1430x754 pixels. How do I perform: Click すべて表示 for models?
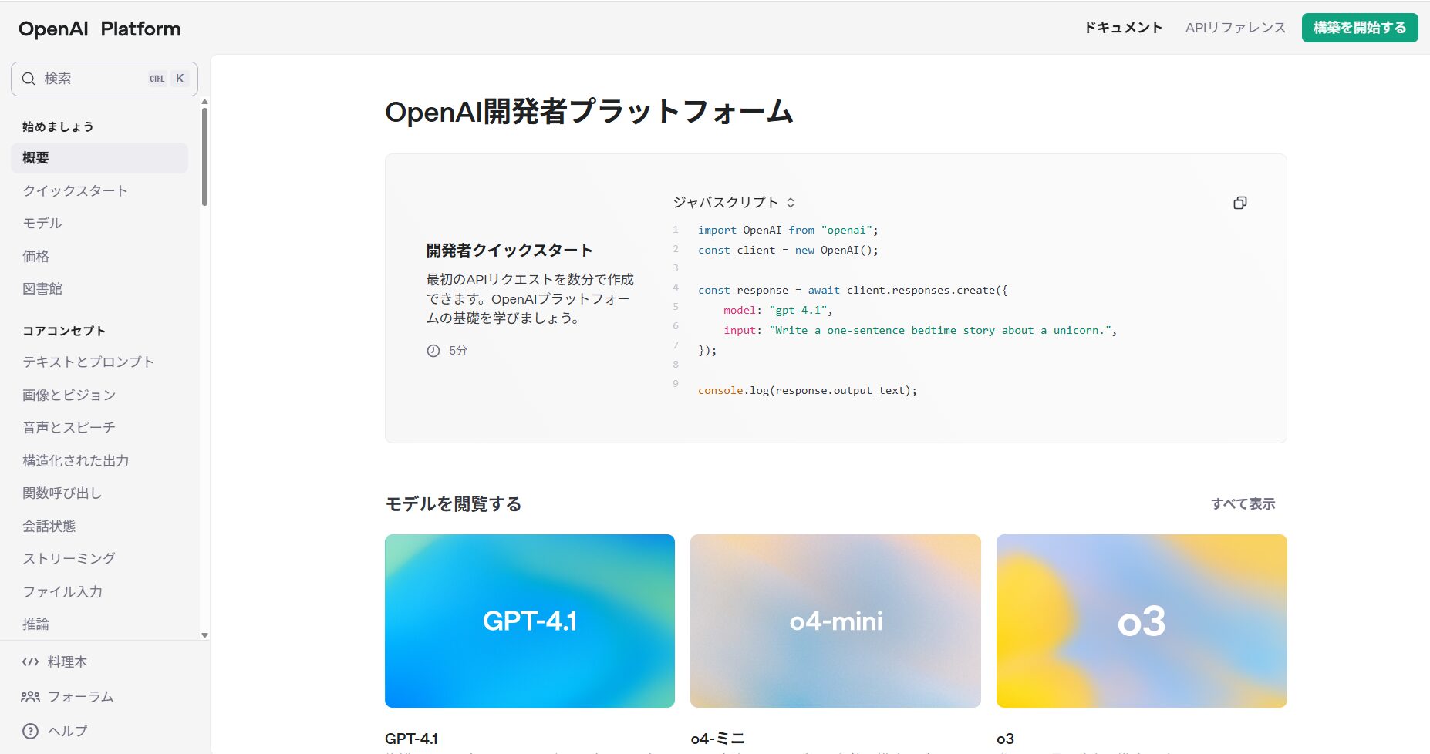tap(1243, 504)
